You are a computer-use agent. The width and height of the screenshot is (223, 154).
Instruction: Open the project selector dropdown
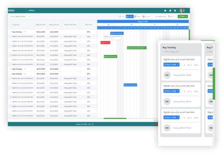pos(20,16)
